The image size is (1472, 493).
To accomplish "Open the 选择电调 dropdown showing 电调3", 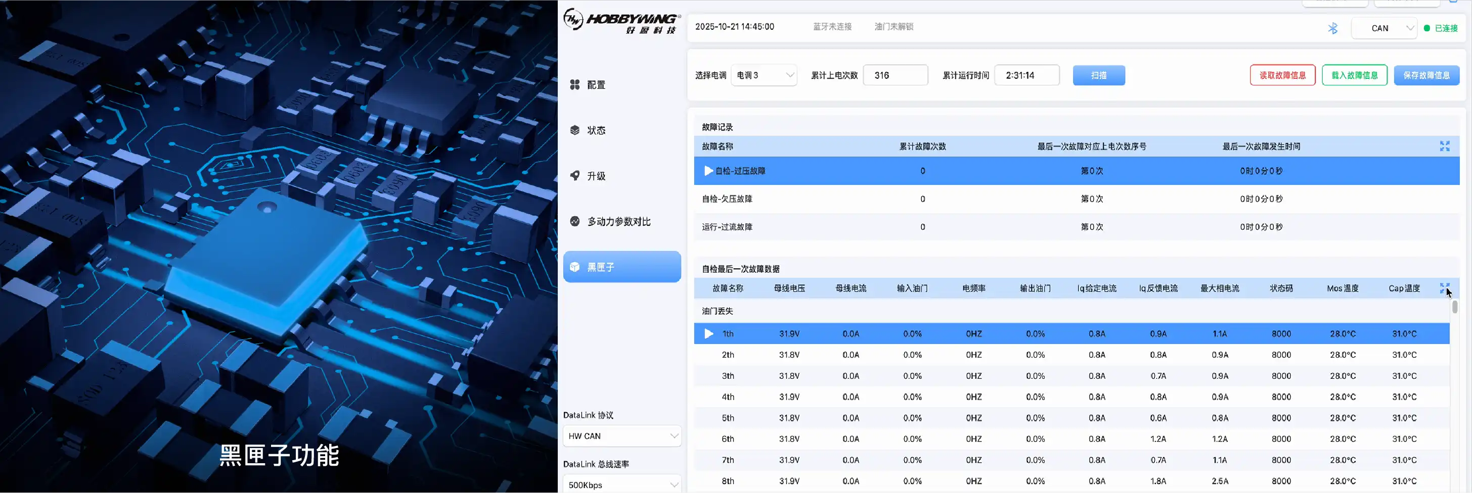I will [764, 75].
